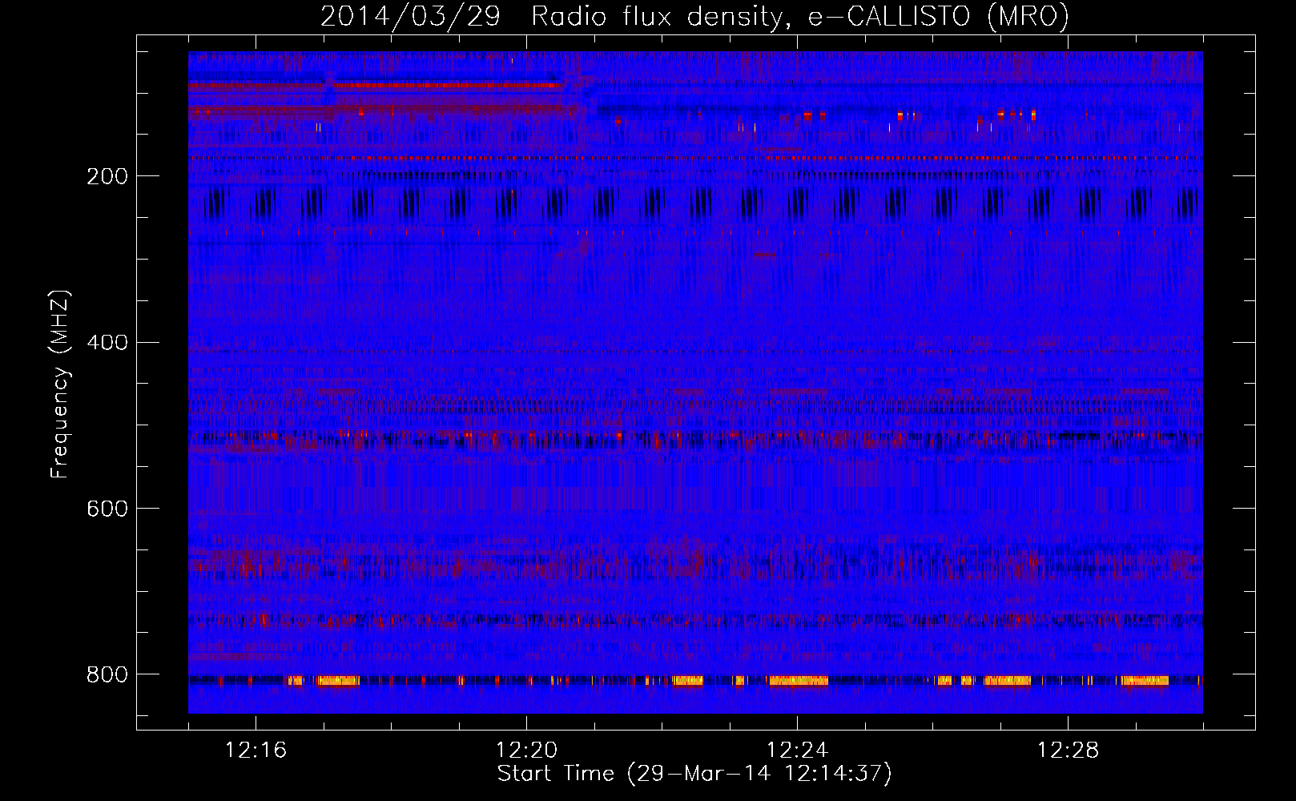The height and width of the screenshot is (801, 1296).
Task: Click the 12:24 time tick label
Action: tap(798, 751)
